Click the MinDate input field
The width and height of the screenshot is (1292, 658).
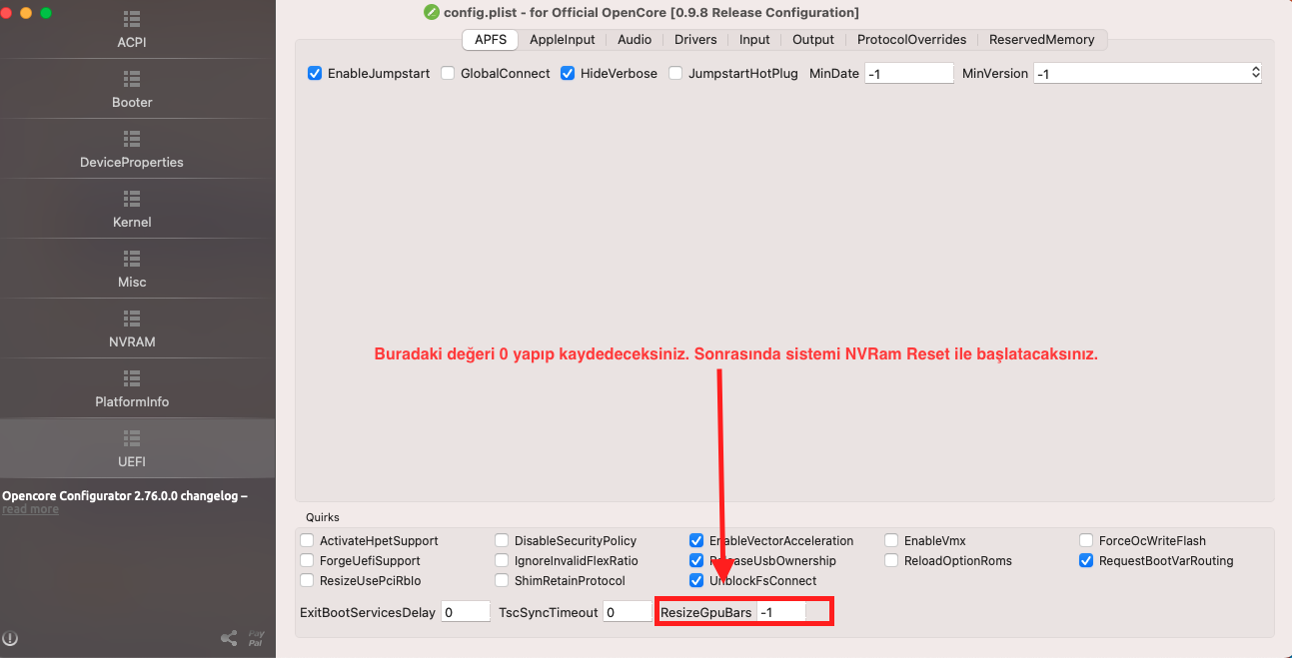point(908,73)
